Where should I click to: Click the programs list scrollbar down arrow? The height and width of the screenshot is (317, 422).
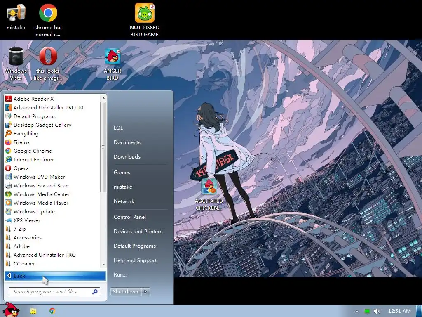point(103,265)
